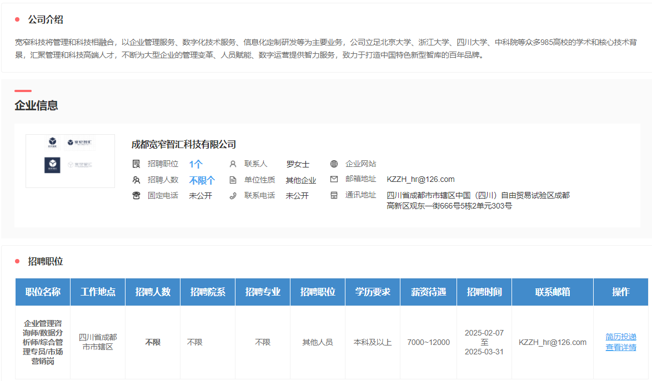Click the company name 成都宽窄智汇科技有限公司
652x381 pixels.
(184, 145)
